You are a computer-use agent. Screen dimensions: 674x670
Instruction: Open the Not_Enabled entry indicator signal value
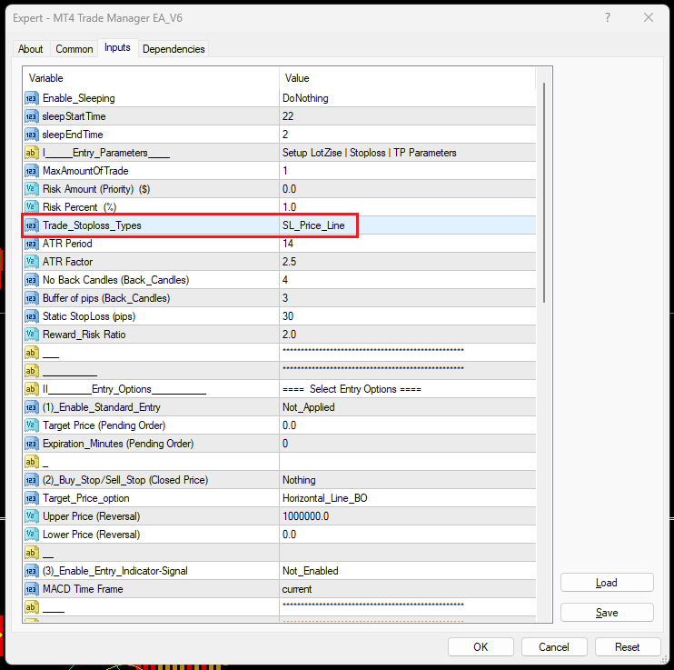click(310, 571)
